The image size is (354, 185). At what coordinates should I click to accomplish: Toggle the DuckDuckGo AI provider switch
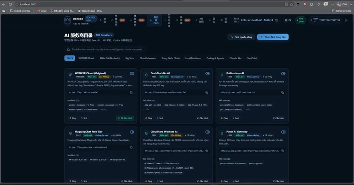click(208, 73)
